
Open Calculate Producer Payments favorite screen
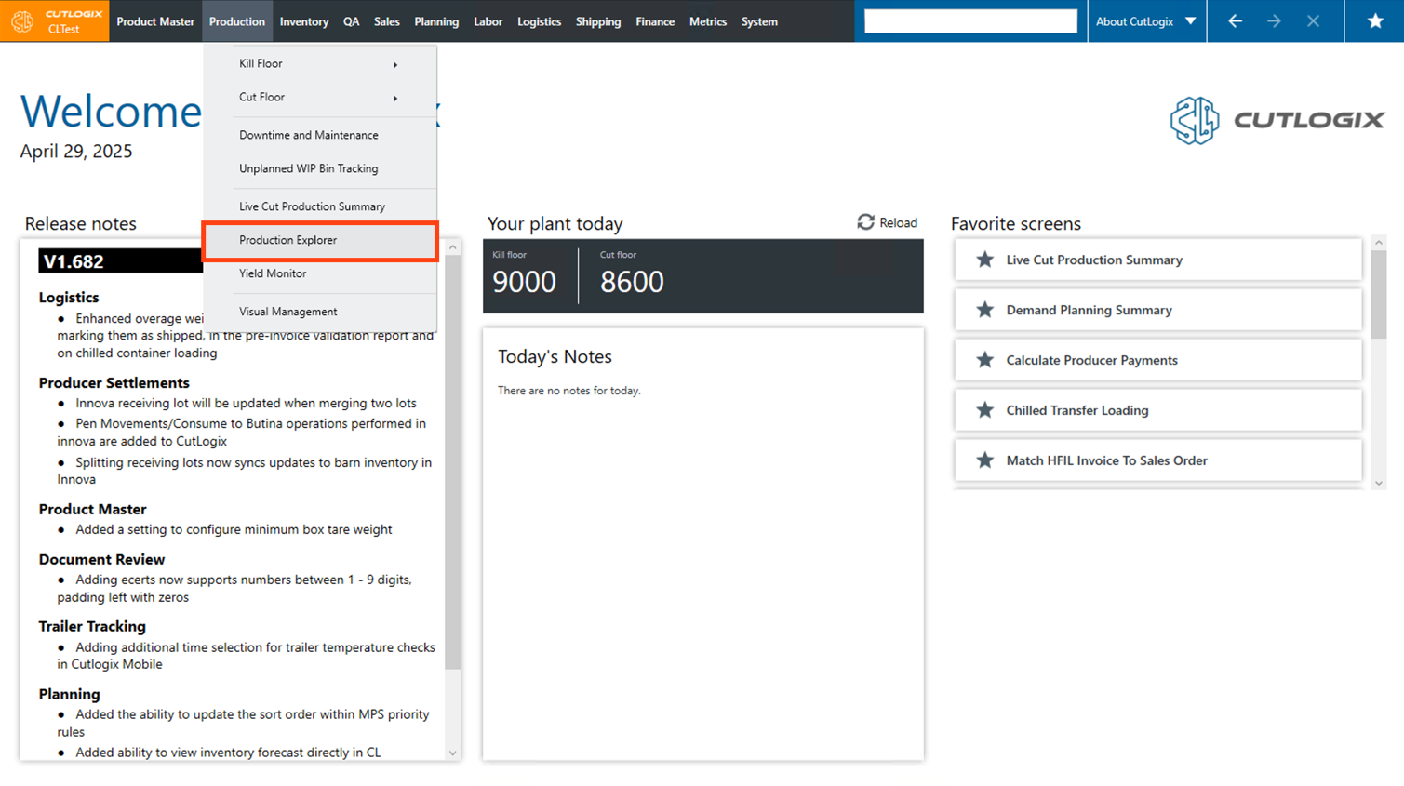[x=1091, y=360]
